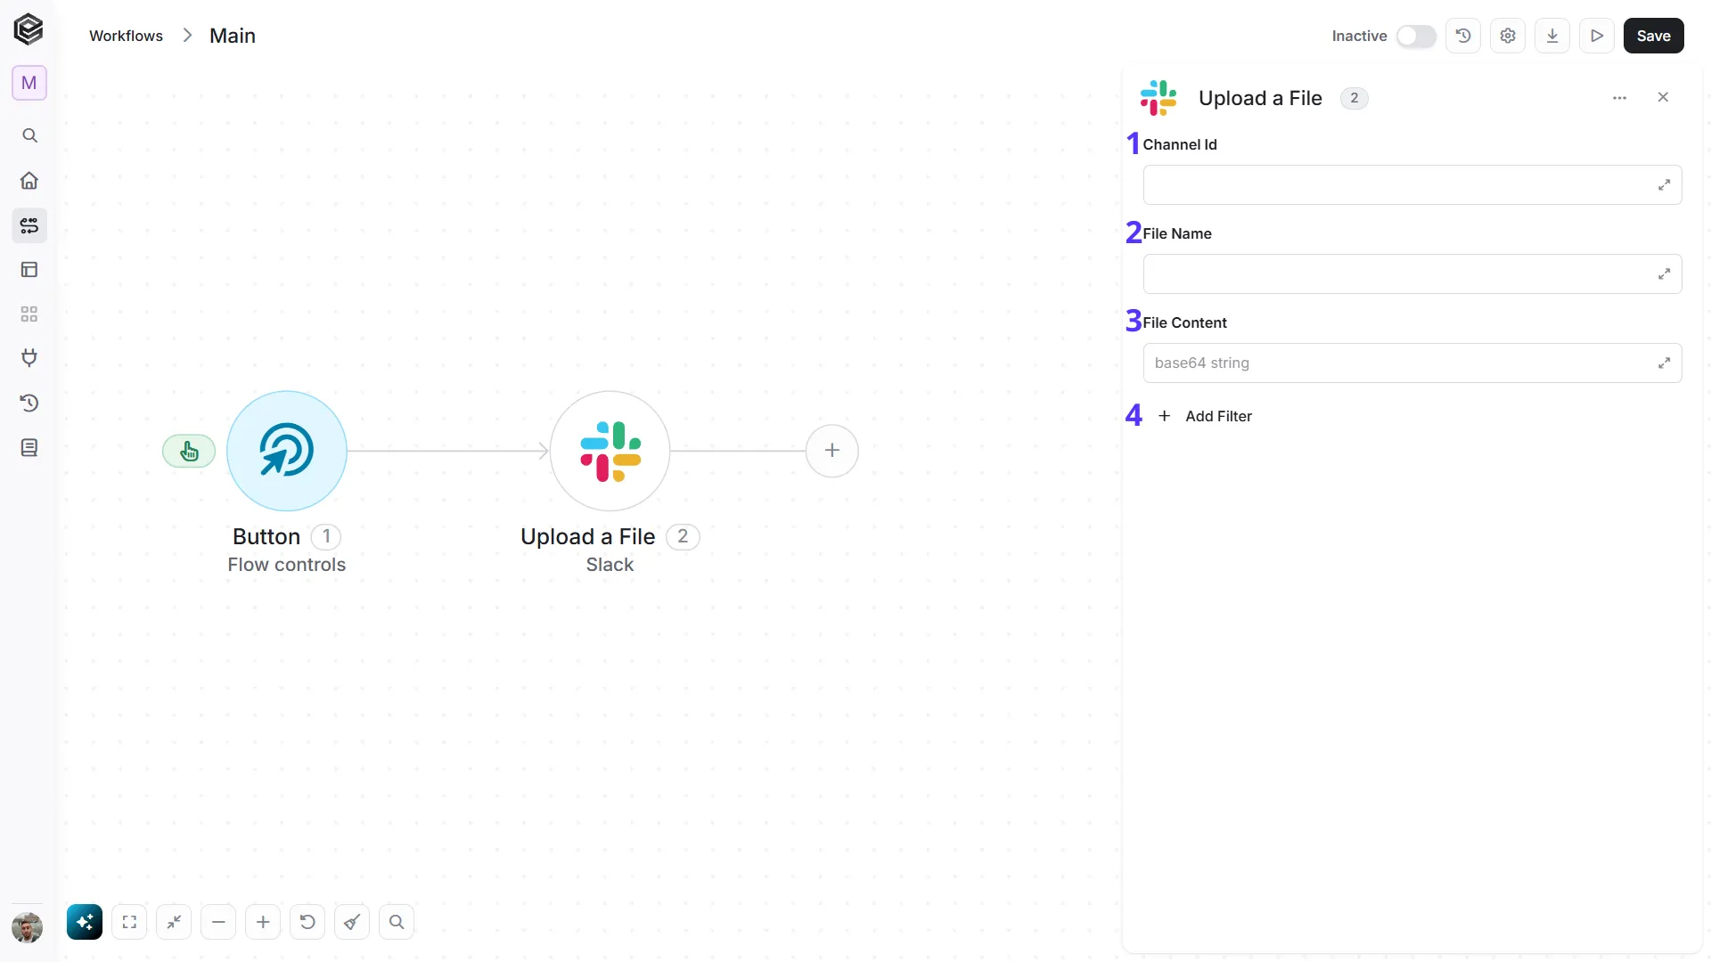Open version history icon in the top bar
Screen dimensions: 1711x962
click(x=1463, y=36)
